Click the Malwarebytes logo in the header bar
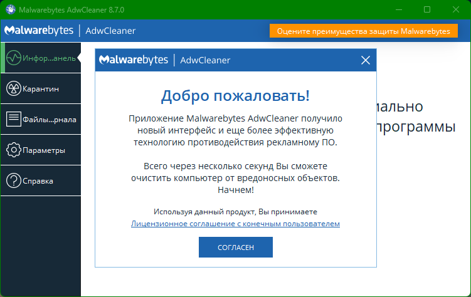Image resolution: width=471 pixels, height=297 pixels. point(38,31)
